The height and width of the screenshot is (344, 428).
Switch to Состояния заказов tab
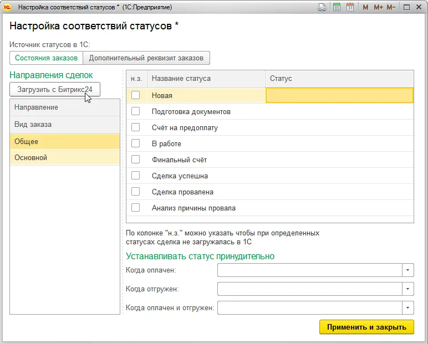(46, 58)
